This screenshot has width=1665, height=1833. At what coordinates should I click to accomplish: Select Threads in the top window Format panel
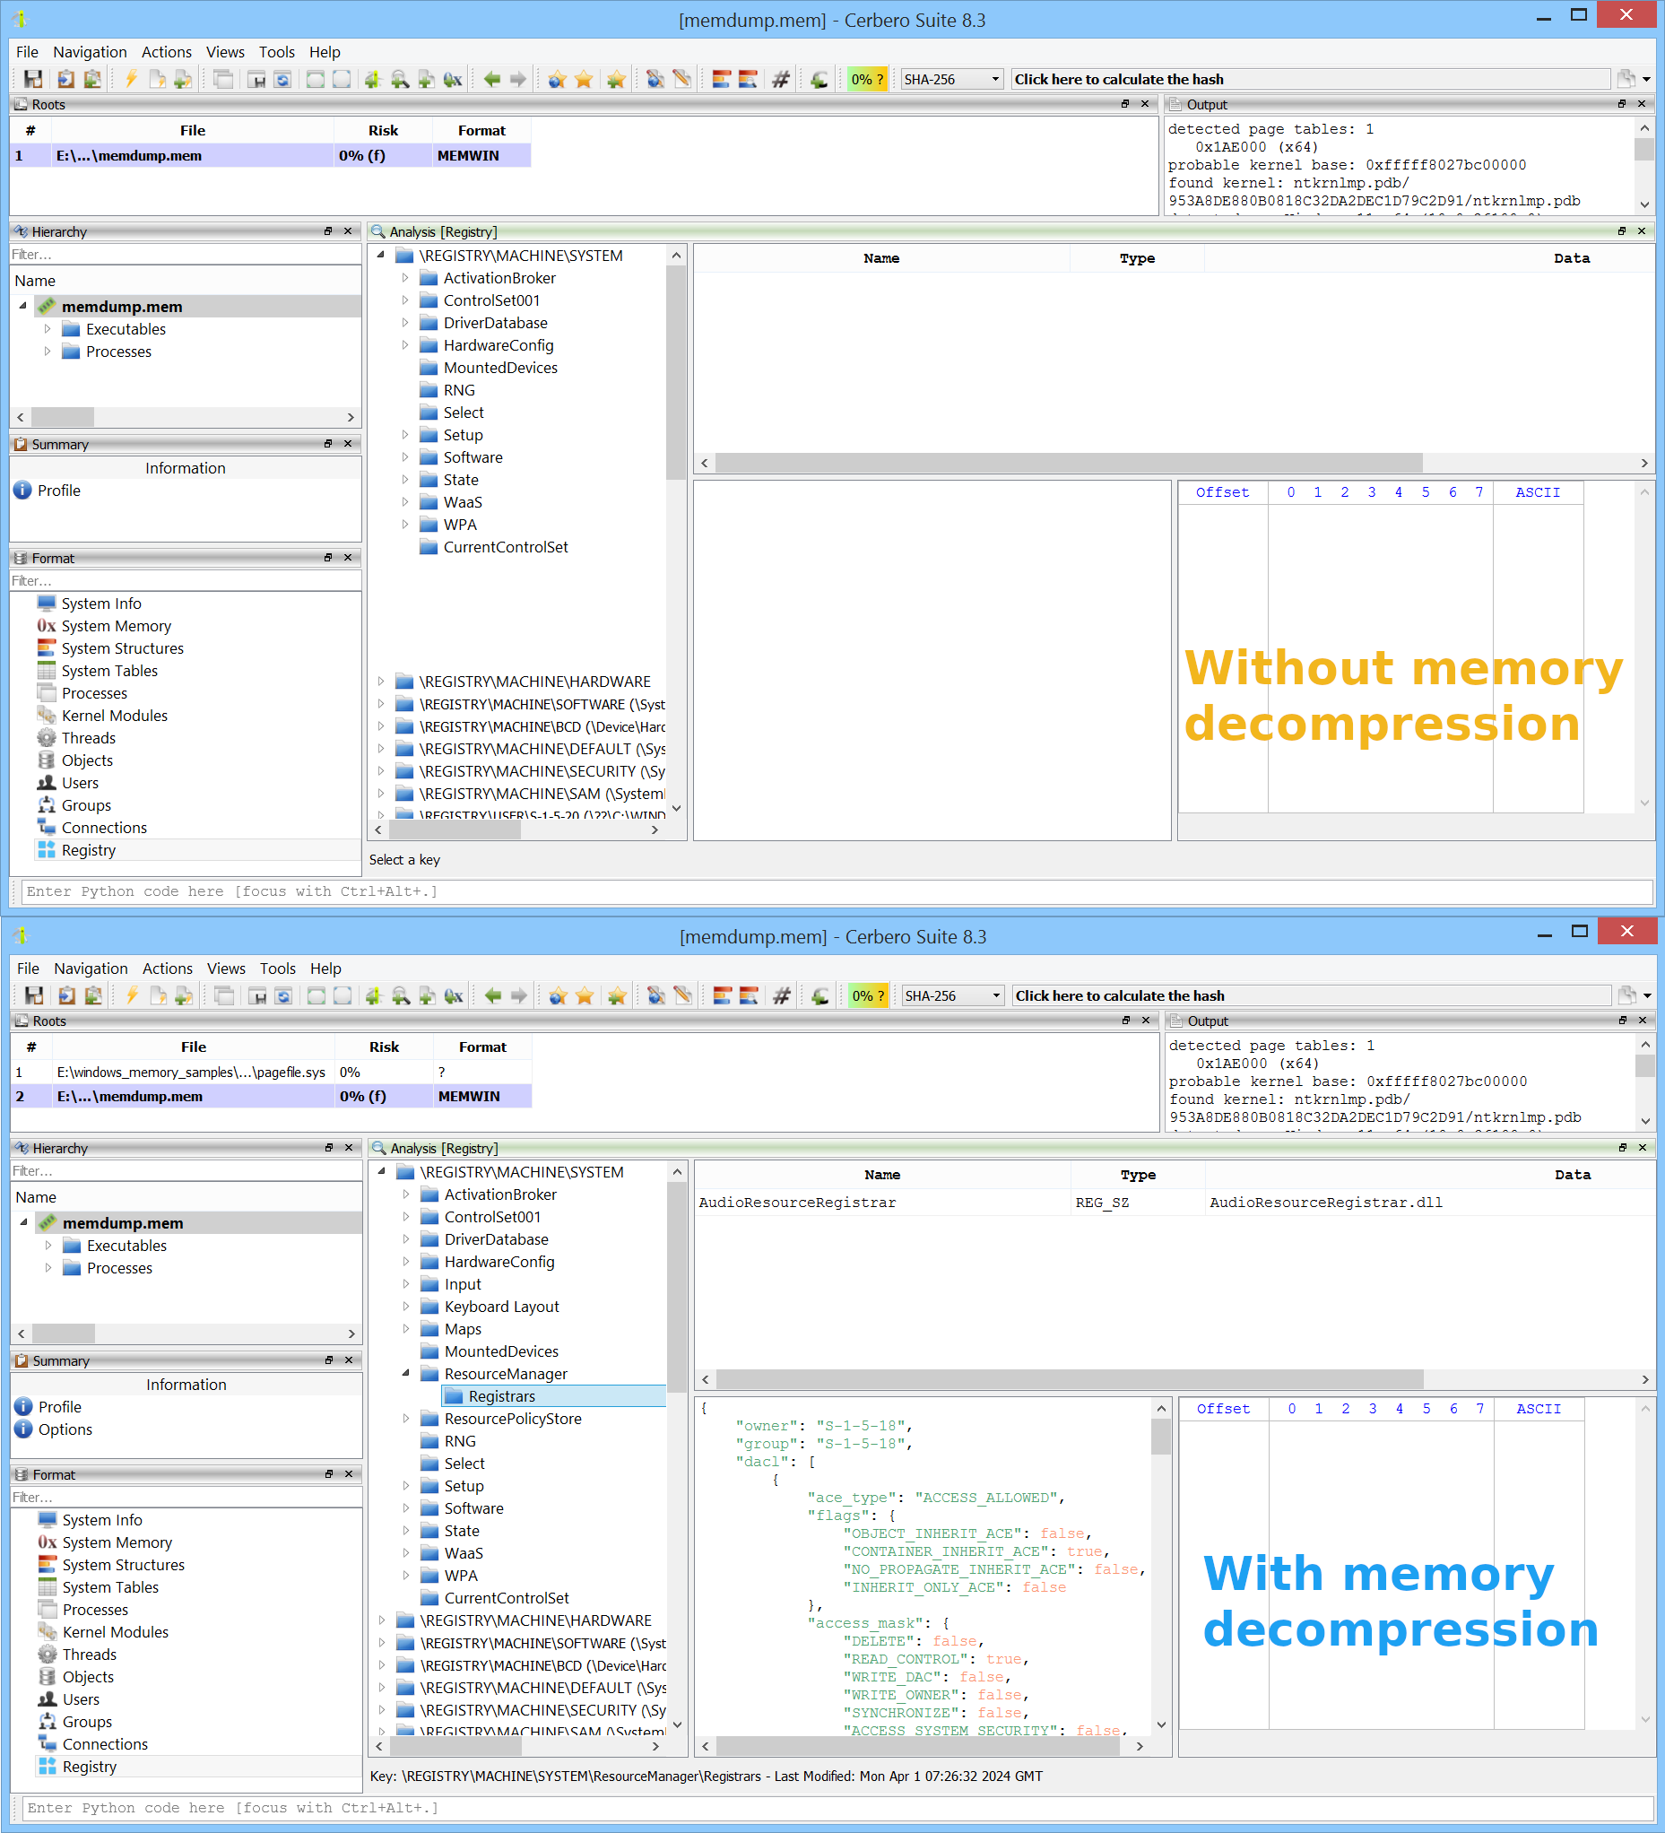click(x=88, y=738)
